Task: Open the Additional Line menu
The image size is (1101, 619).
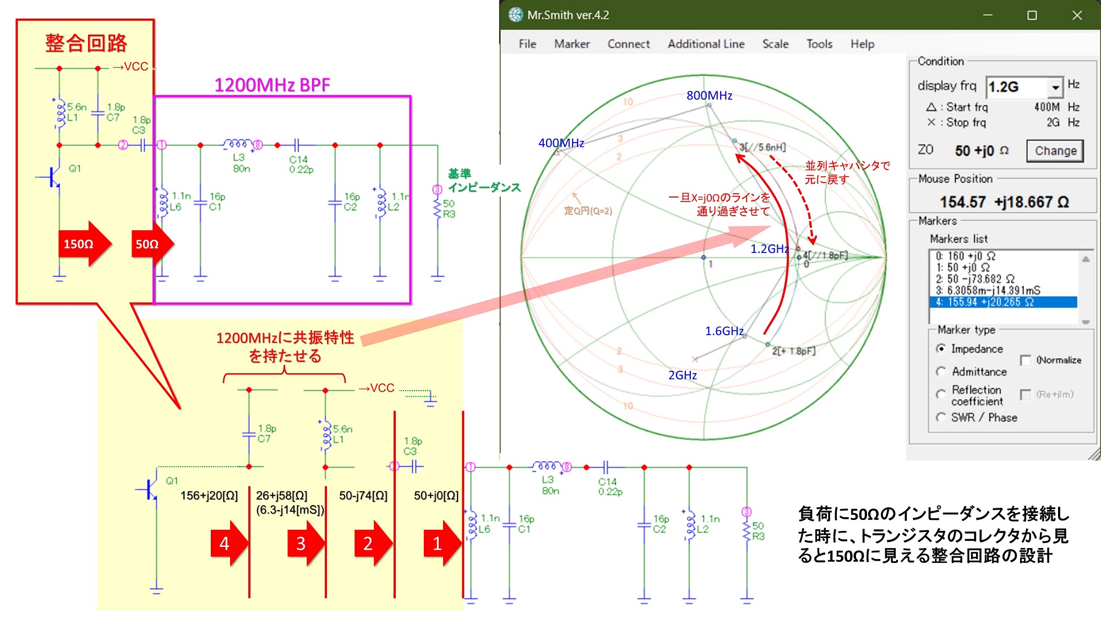Action: click(706, 44)
